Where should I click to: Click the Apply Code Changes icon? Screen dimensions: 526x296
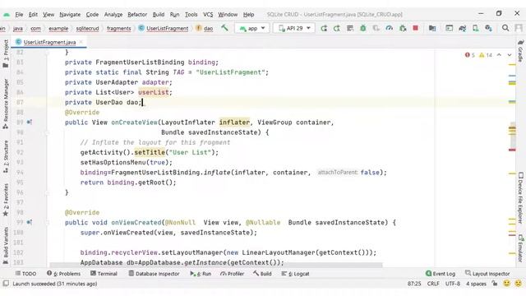click(x=350, y=28)
